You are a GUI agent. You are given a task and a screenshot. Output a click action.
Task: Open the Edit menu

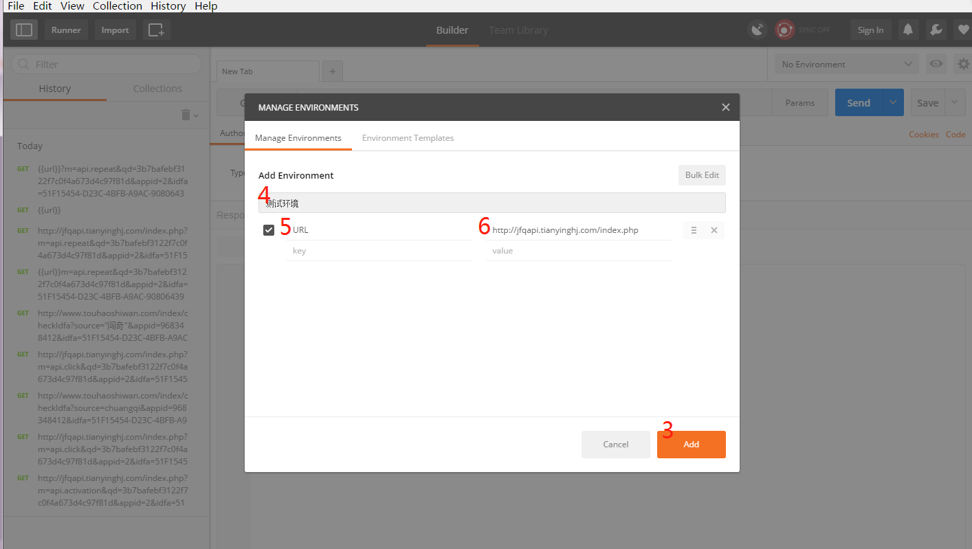pos(43,6)
